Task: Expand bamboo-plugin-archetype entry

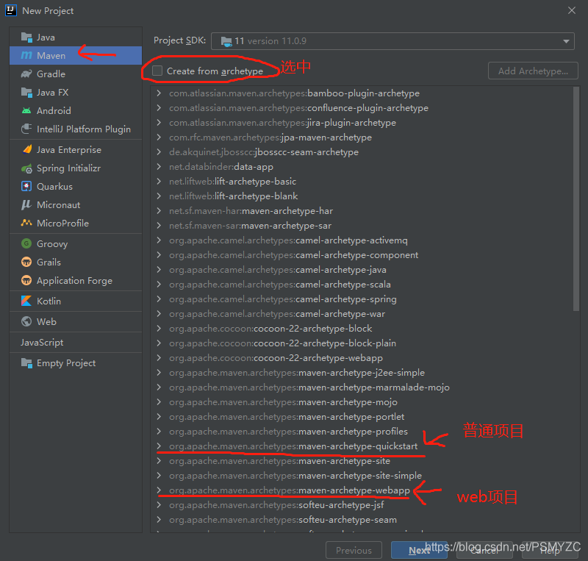Action: click(x=159, y=93)
